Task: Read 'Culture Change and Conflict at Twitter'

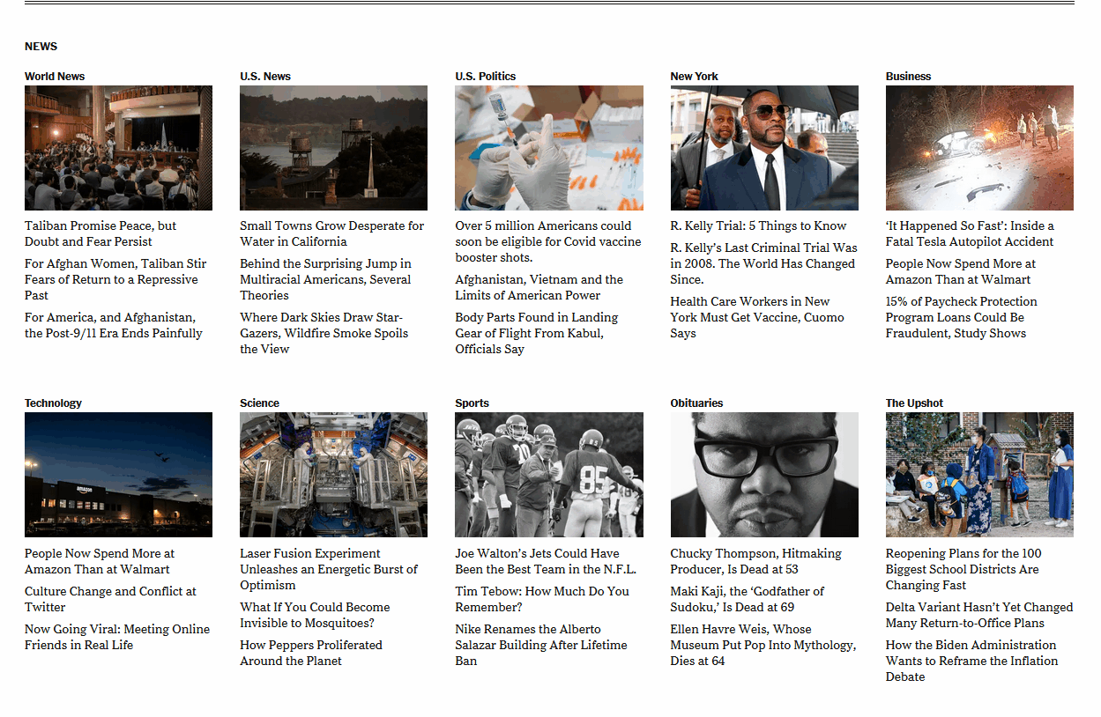Action: point(110,598)
